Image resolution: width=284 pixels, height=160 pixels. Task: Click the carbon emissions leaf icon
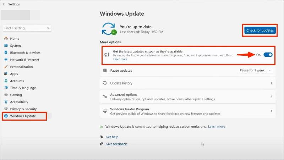101,127
